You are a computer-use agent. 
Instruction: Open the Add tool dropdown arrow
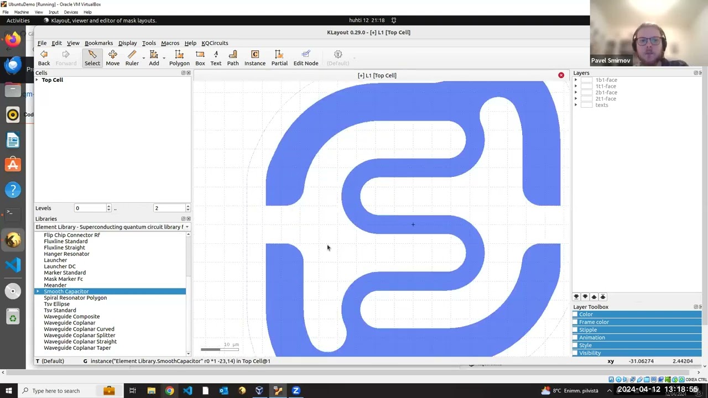[164, 58]
